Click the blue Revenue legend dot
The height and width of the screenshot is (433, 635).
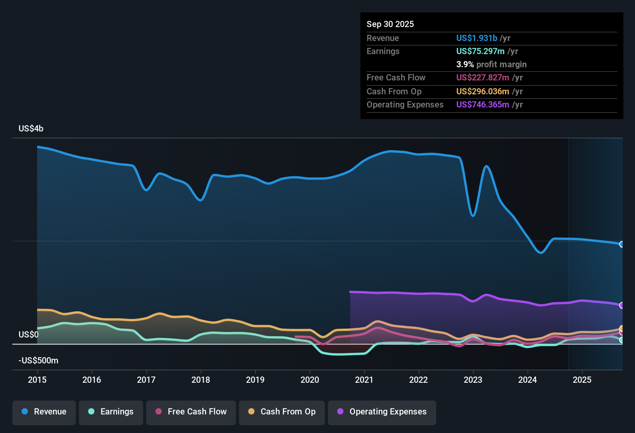[25, 411]
